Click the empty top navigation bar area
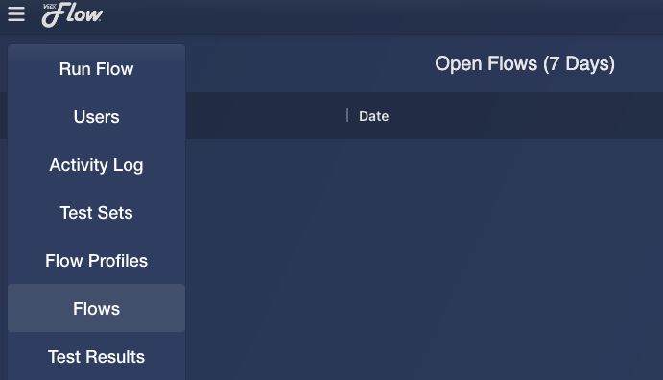The image size is (663, 380). 383,16
